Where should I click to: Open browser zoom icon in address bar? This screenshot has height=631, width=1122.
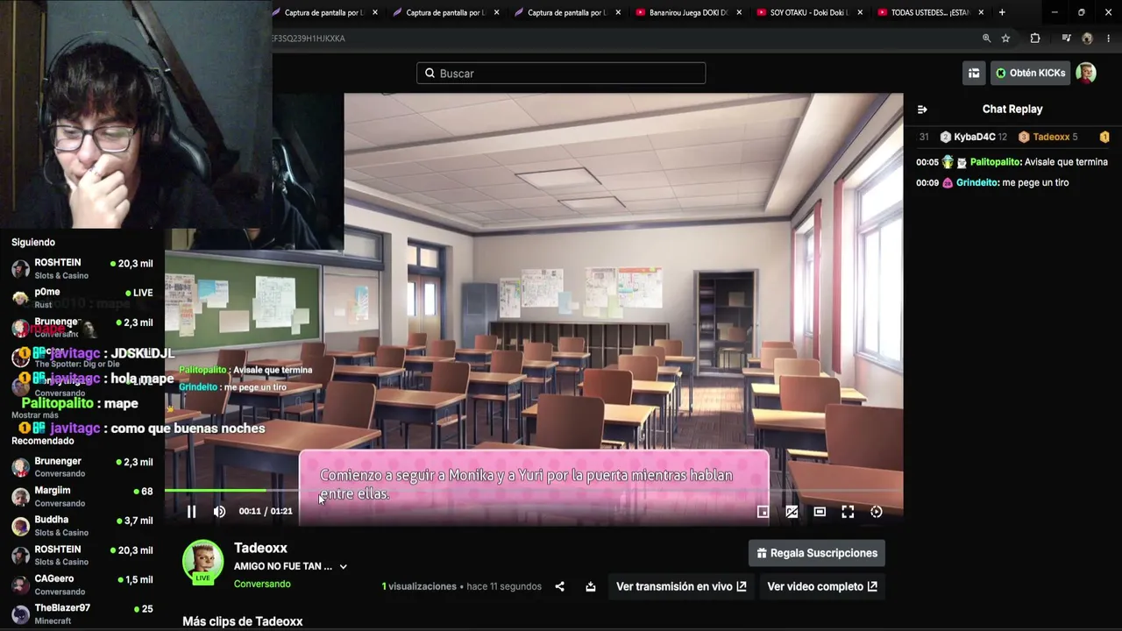pos(986,39)
